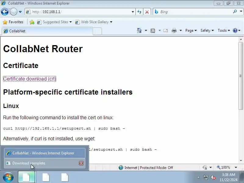Screen dimensions: 244x183
Task: Click the Home page icon
Action: tap(139, 30)
